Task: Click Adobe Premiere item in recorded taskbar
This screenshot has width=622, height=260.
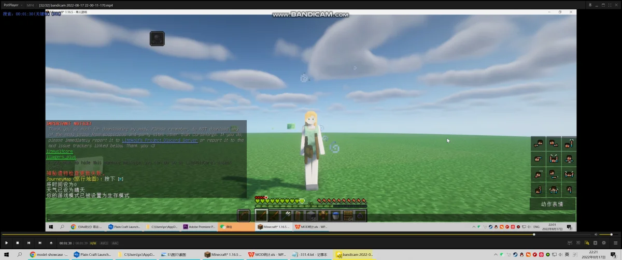Action: (200, 227)
